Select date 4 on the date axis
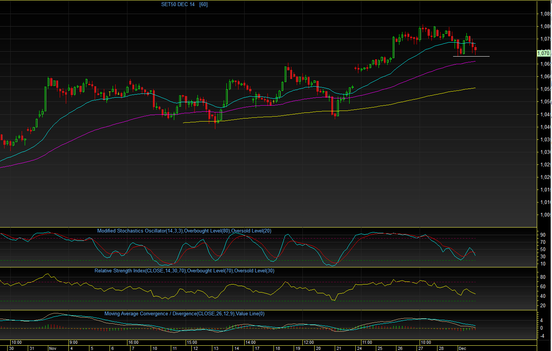 point(71,348)
